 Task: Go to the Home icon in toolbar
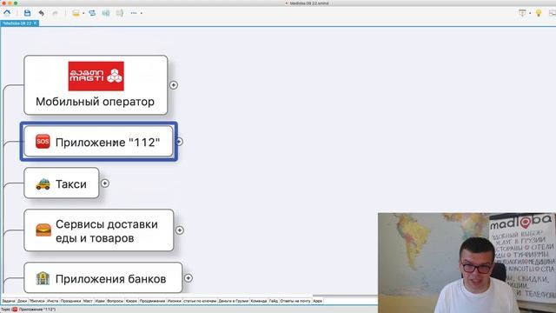click(7, 13)
